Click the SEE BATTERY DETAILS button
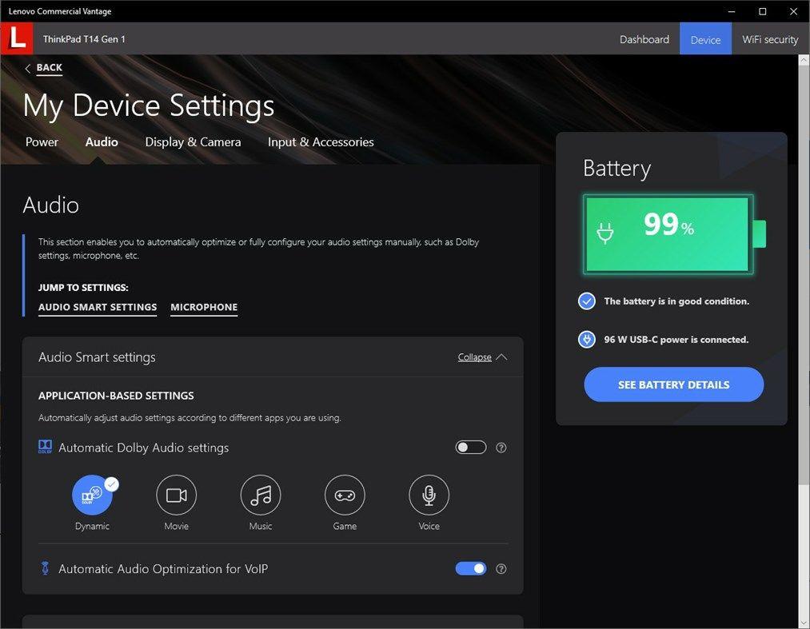Viewport: 810px width, 629px height. pyautogui.click(x=673, y=384)
